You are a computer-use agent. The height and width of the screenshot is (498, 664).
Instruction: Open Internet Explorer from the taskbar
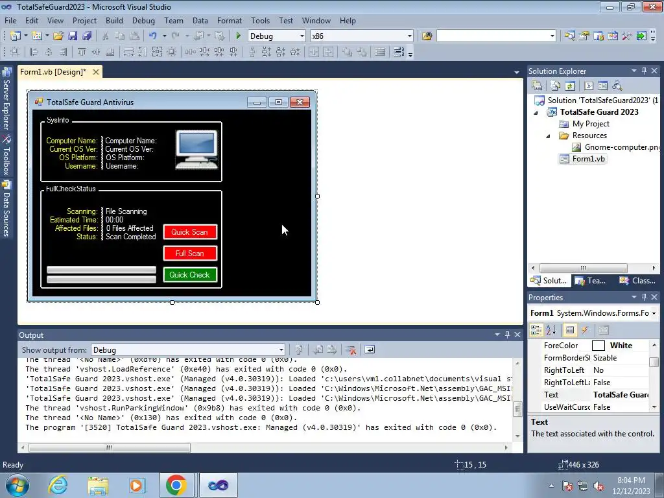point(58,485)
